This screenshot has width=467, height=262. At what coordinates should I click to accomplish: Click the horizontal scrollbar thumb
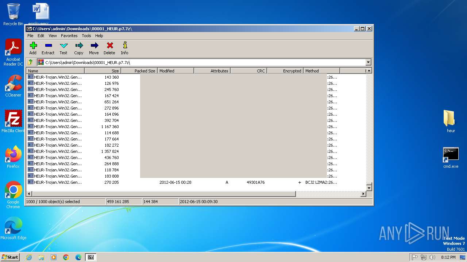164,194
